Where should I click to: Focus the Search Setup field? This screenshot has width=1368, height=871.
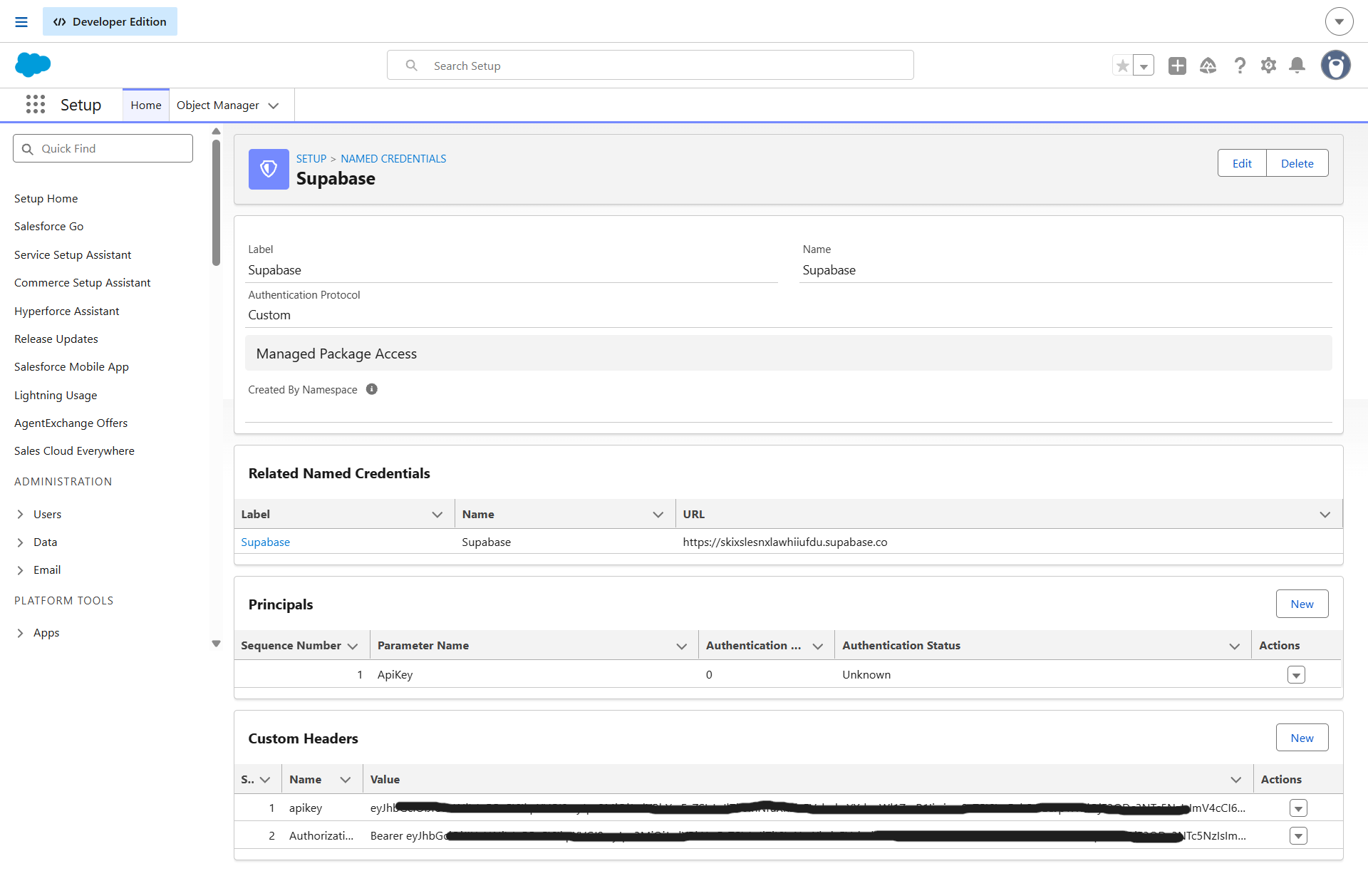[x=650, y=66]
